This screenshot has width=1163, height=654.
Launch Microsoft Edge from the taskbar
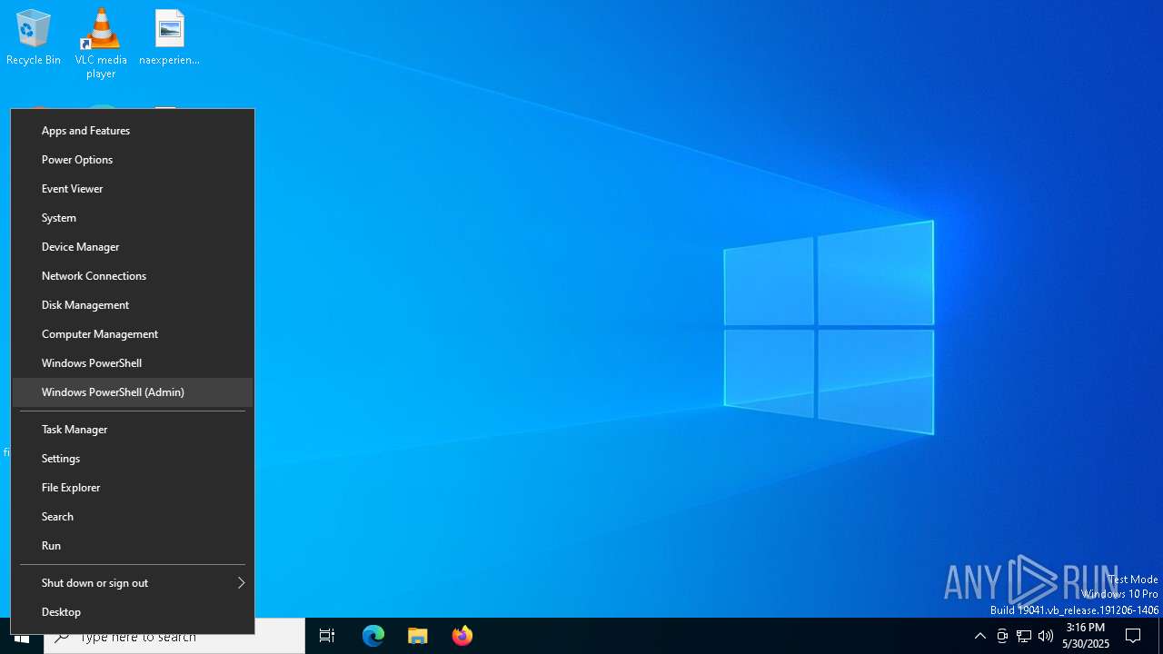pyautogui.click(x=373, y=637)
